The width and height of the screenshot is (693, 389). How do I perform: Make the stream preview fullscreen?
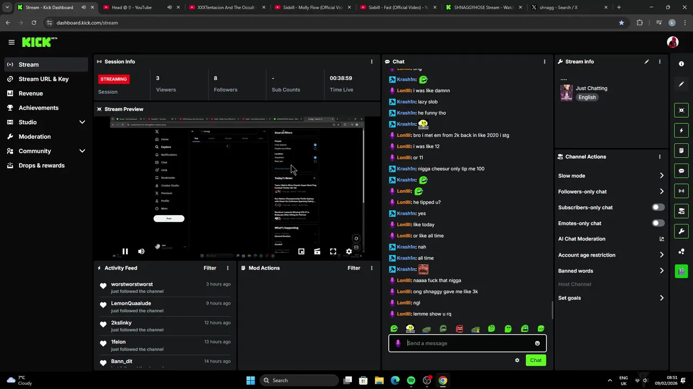pos(333,251)
